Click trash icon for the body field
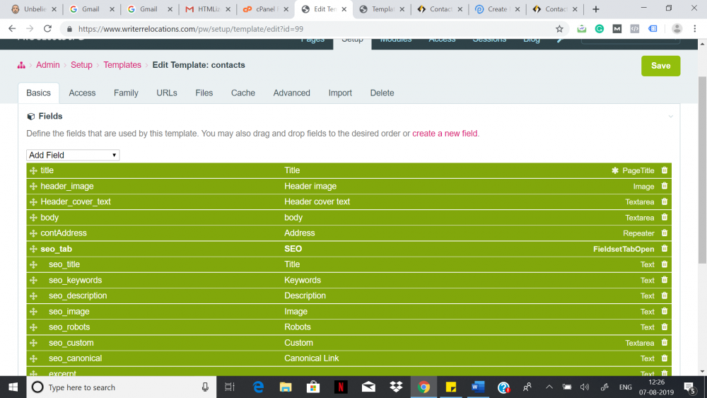This screenshot has width=707, height=398. pos(664,218)
